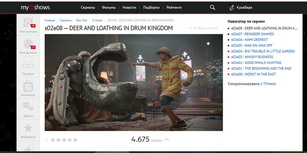Toggle the watched dot for s02e05
Viewport: 307px width, 153px height.
click(228, 46)
